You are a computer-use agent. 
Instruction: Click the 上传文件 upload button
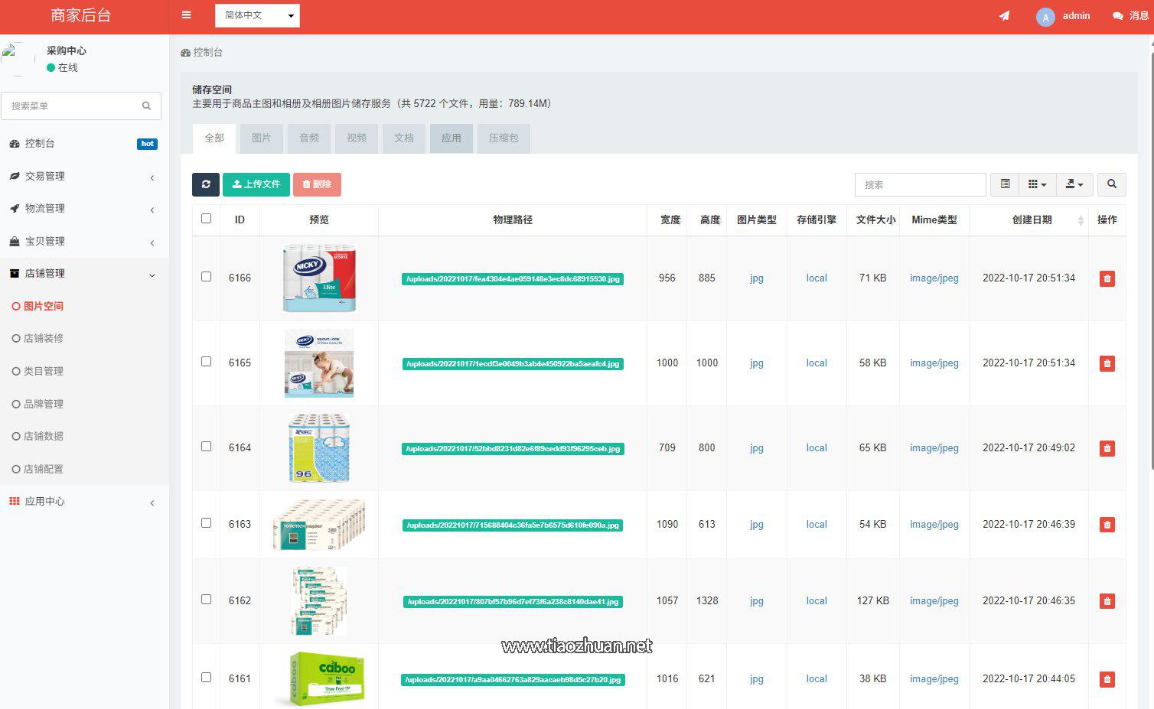tap(256, 184)
